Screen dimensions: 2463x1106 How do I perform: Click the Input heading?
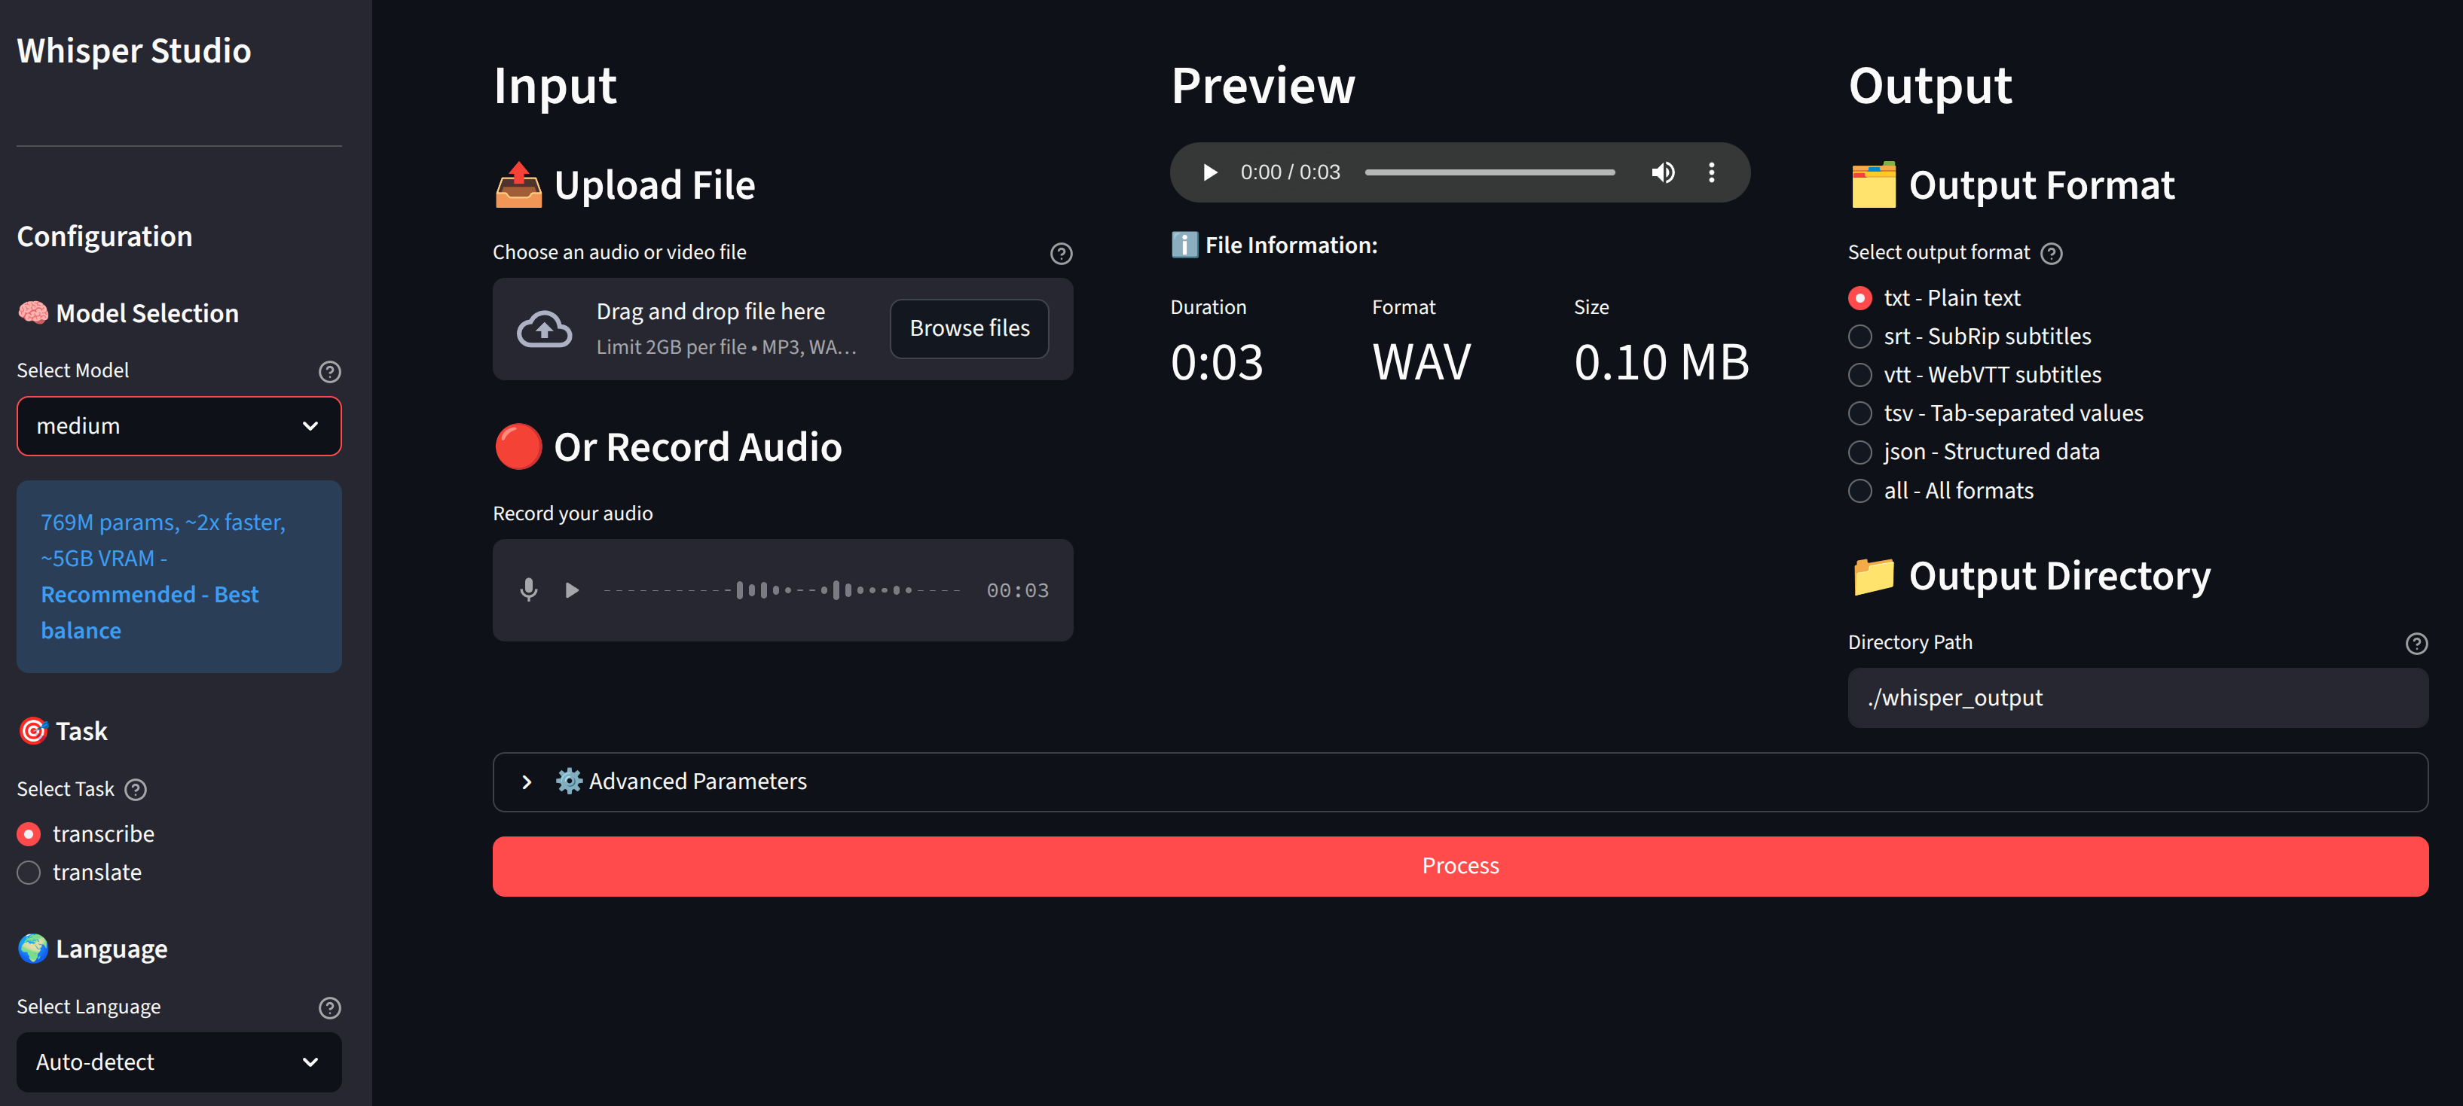pos(555,86)
